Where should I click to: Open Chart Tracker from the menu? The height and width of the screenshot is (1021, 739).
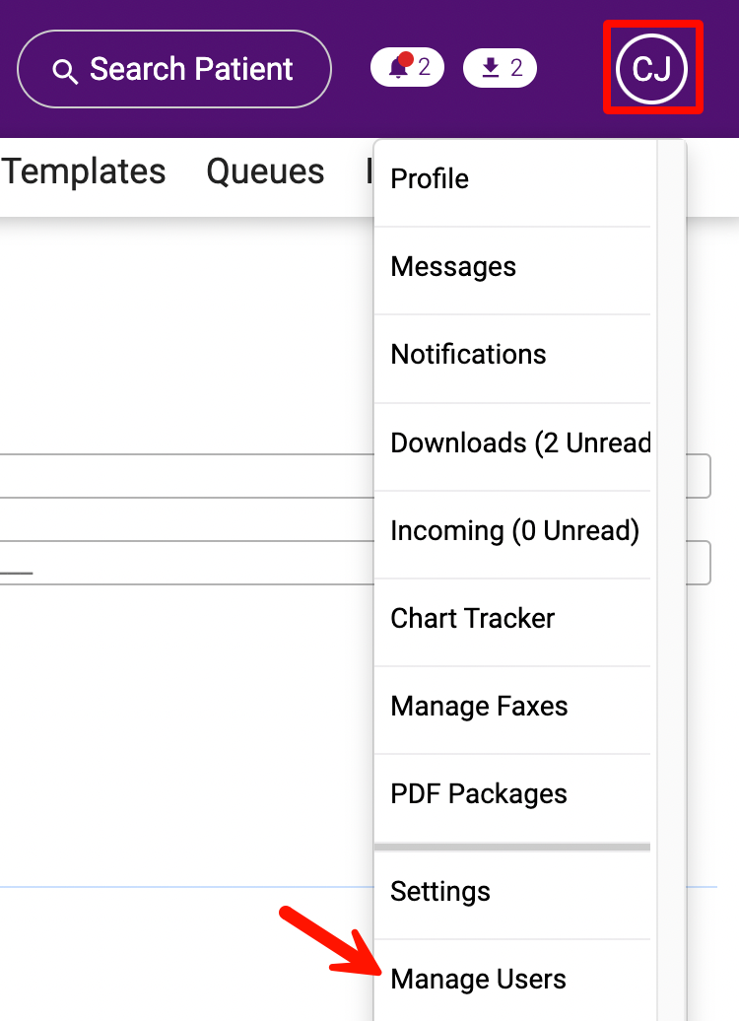473,619
